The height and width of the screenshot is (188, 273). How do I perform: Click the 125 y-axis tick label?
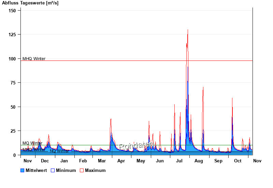pyautogui.click(x=12, y=35)
